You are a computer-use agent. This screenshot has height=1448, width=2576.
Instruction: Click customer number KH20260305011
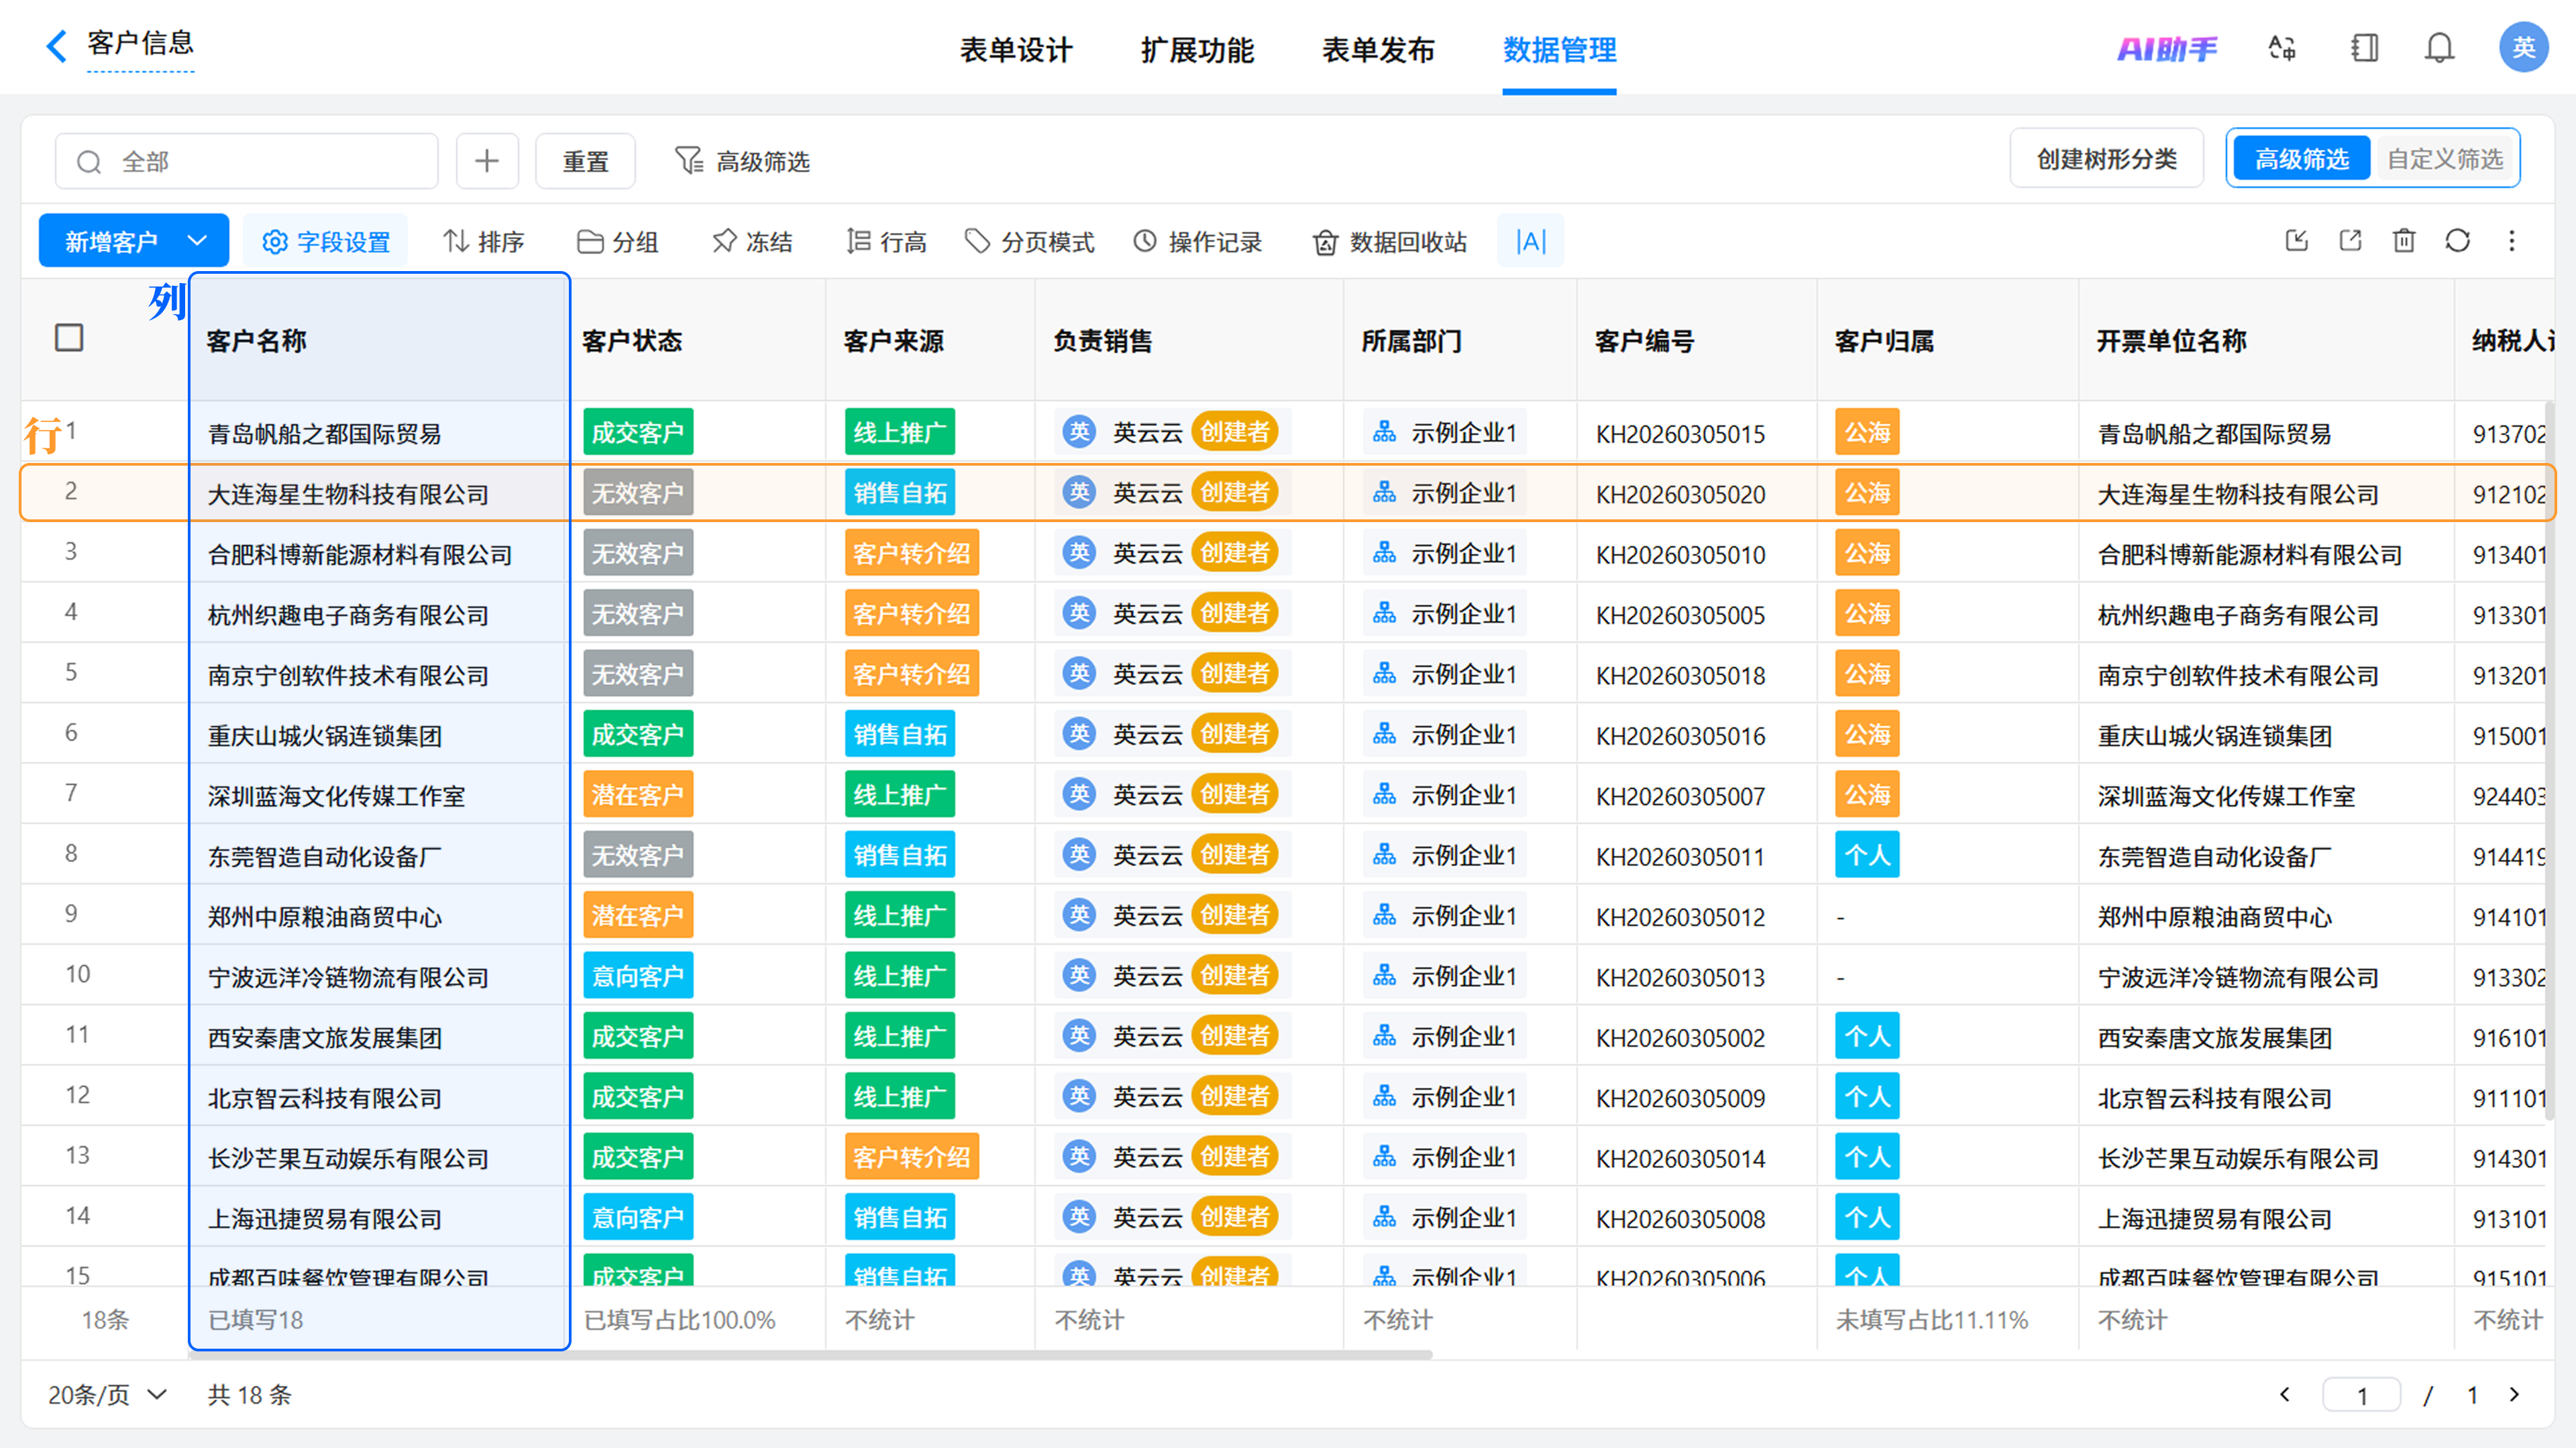coord(1680,856)
